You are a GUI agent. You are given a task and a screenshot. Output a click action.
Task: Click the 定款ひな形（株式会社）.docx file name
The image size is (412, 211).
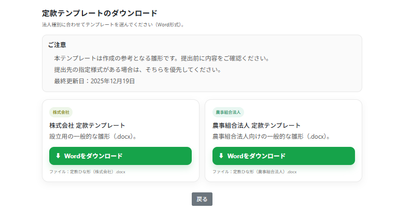pos(87,171)
